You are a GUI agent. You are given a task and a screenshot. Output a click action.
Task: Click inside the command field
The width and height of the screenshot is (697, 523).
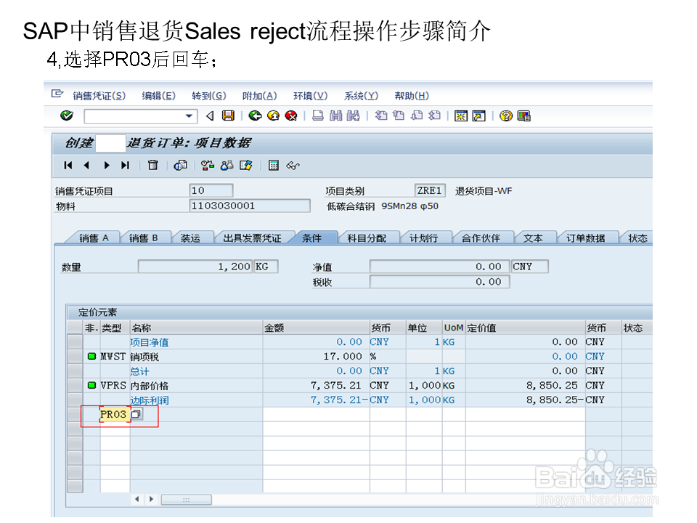pyautogui.click(x=134, y=116)
